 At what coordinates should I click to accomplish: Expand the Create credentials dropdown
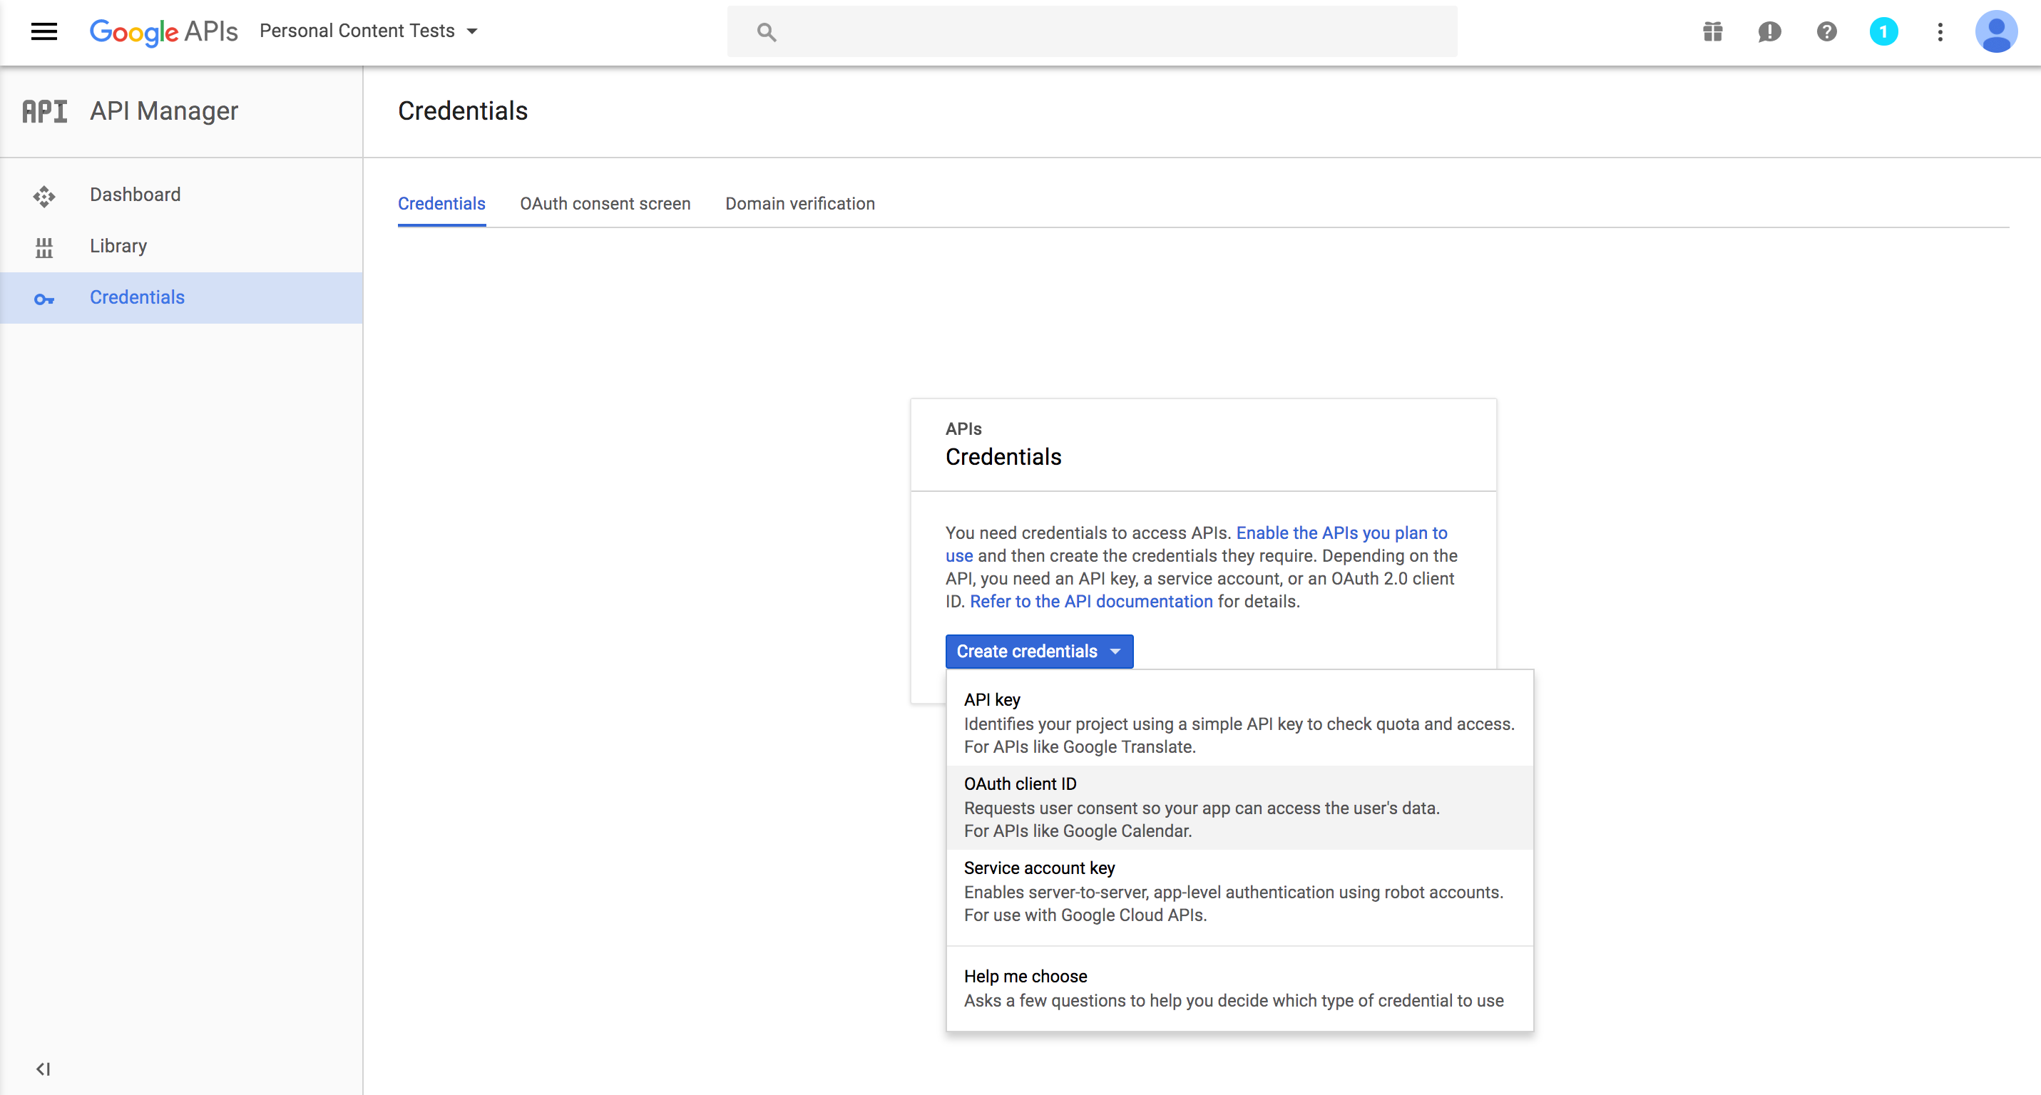click(1038, 651)
